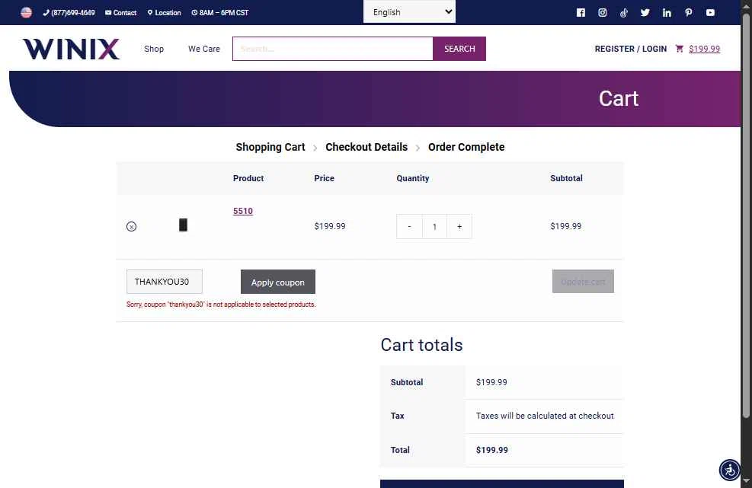Click the Cart totals heading
The image size is (752, 488).
point(421,345)
